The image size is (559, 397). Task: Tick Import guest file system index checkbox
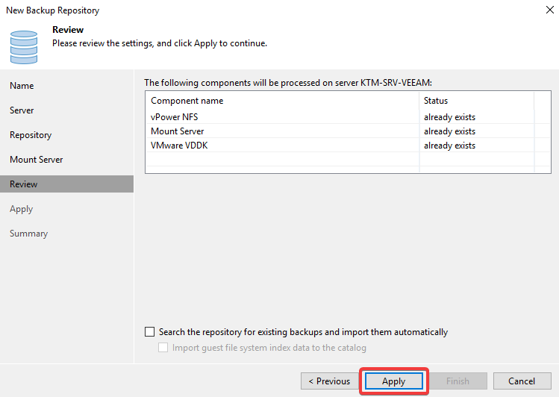163,348
